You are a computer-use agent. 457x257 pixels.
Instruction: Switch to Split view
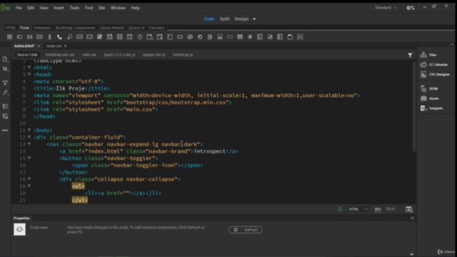224,19
